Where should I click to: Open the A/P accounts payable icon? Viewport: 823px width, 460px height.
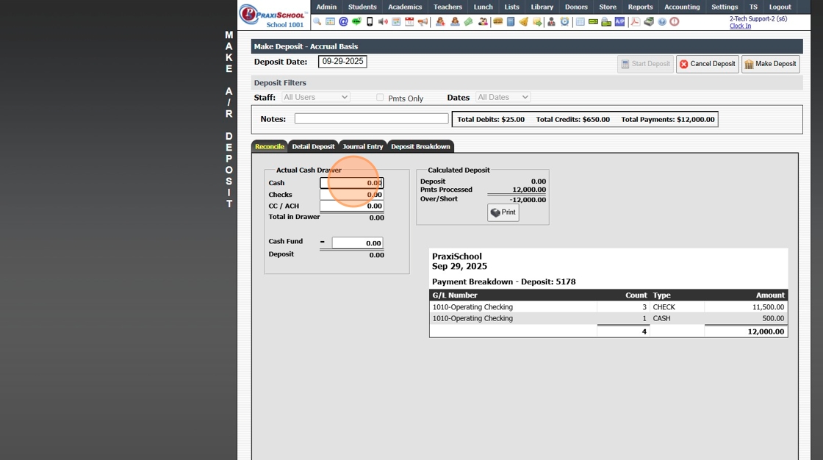coord(619,22)
